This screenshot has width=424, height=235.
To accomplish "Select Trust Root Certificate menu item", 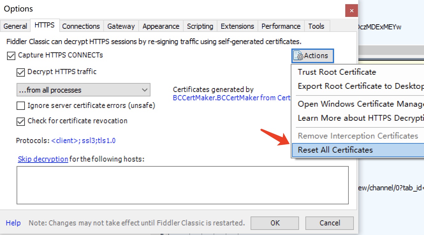I will tap(337, 72).
